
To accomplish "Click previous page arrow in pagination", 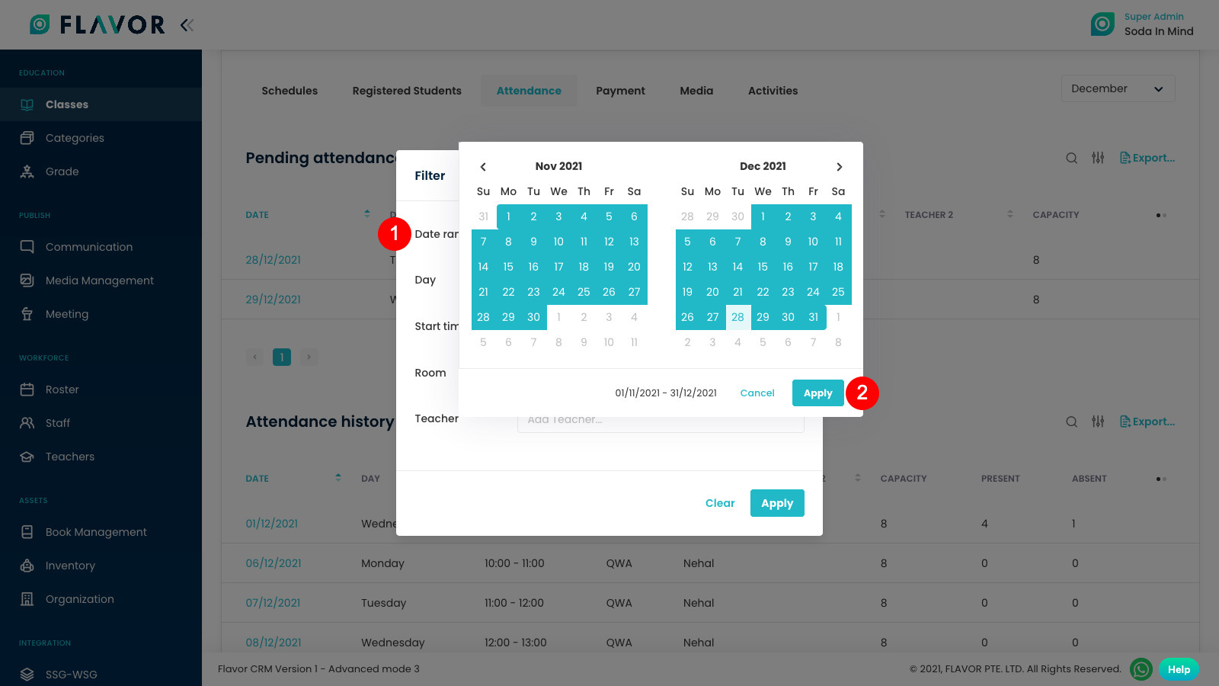I will point(255,357).
